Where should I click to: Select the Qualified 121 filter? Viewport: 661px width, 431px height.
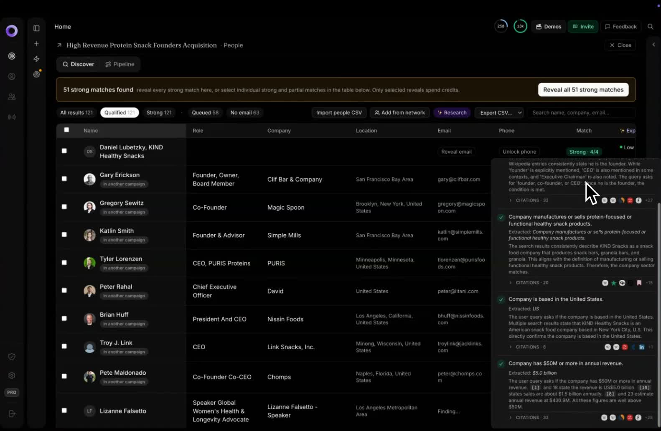pos(119,113)
